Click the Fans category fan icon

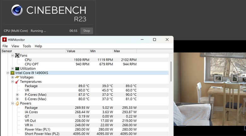pyautogui.click(x=17, y=56)
